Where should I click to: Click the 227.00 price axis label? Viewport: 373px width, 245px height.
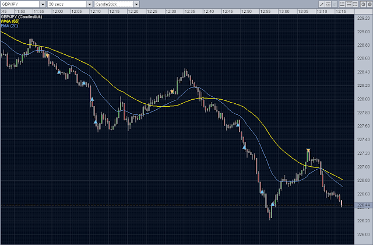(364, 167)
